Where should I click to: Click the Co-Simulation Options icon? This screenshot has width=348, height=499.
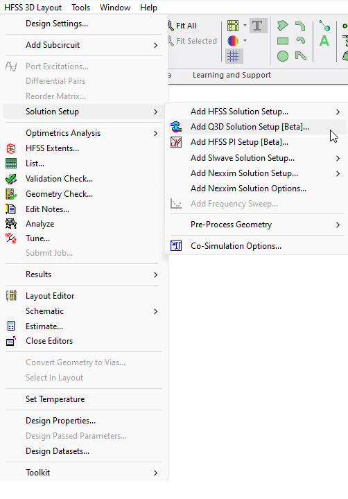tap(176, 246)
